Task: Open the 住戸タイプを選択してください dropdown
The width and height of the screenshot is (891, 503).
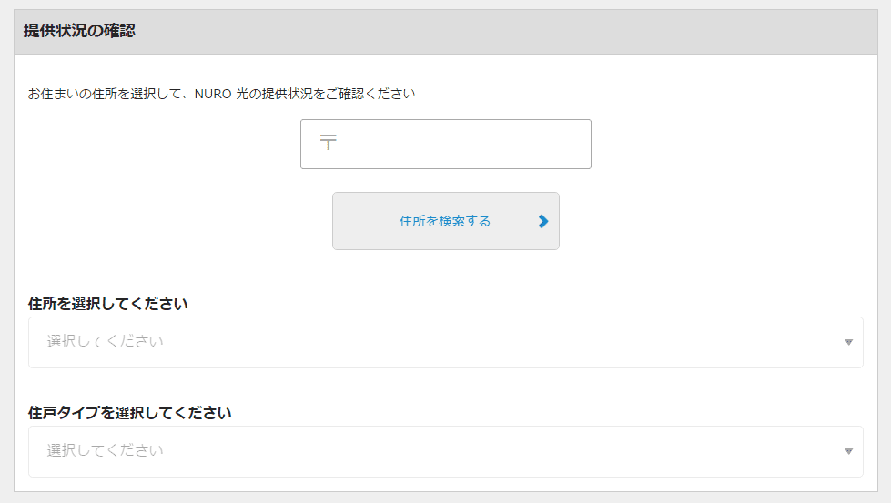Action: (446, 451)
